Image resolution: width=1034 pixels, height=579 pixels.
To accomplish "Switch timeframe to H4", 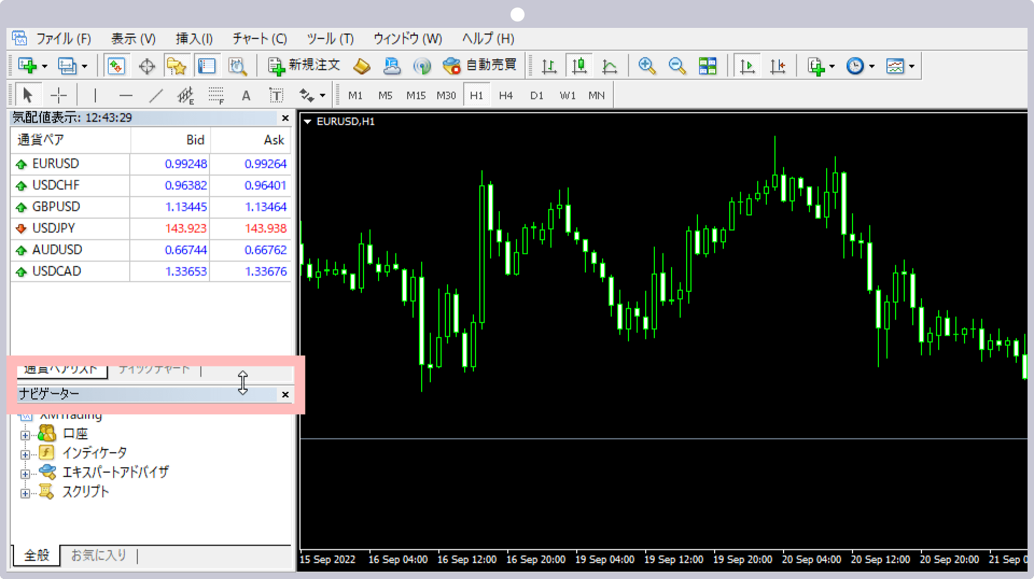I will click(506, 96).
